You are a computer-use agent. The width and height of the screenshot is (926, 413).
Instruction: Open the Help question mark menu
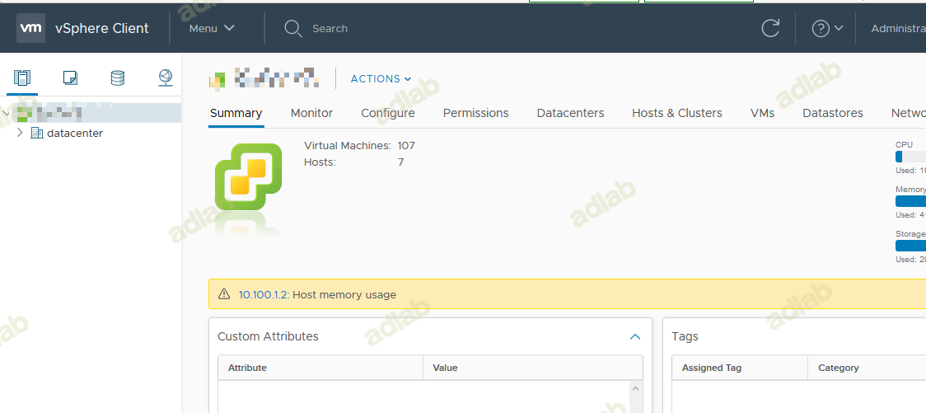tap(826, 28)
